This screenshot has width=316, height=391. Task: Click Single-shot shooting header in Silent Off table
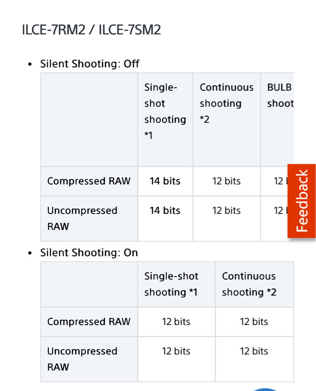(165, 111)
